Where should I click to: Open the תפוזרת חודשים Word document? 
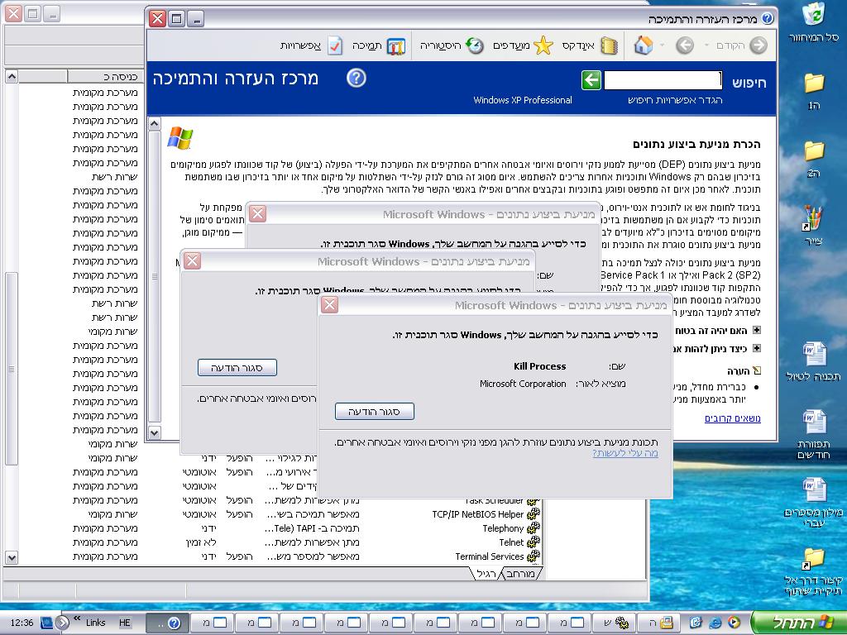814,423
